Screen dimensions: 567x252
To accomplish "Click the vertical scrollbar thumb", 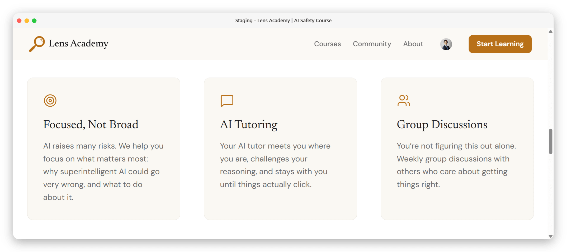I will point(550,141).
